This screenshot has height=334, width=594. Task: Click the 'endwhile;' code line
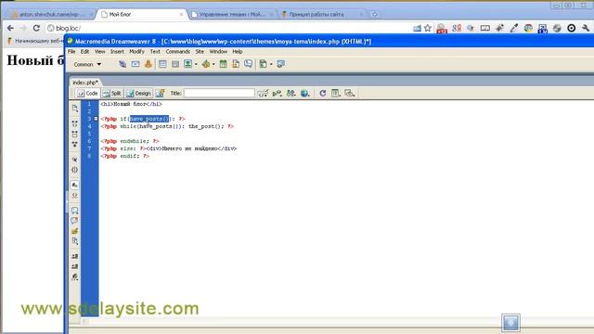click(x=130, y=141)
